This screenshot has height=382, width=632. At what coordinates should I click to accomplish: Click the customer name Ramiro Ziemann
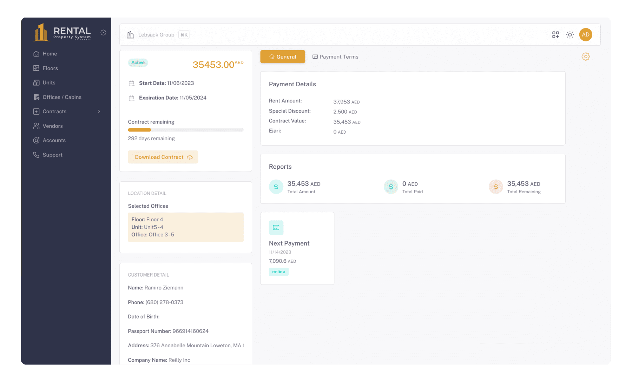pyautogui.click(x=164, y=288)
